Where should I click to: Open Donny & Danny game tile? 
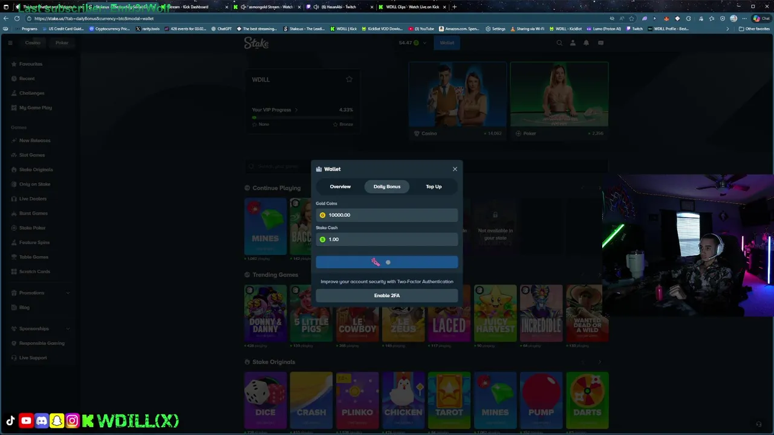coord(265,314)
